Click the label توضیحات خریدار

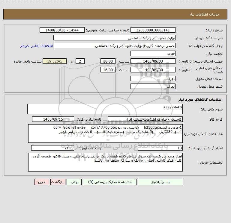[x=211, y=163]
